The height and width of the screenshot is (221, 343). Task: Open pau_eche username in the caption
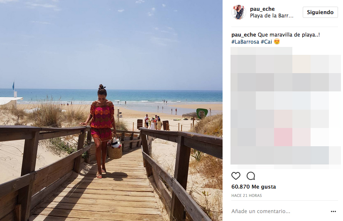244,35
